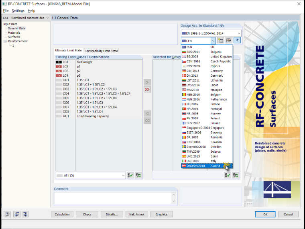Choose CSN:2016 Czech Republic annex
Image resolution: width=305 pixels, height=229 pixels.
coord(207,61)
